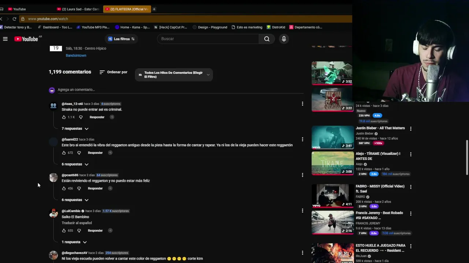Open a new browser tab with plus icon
The image size is (469, 263).
tap(154, 9)
